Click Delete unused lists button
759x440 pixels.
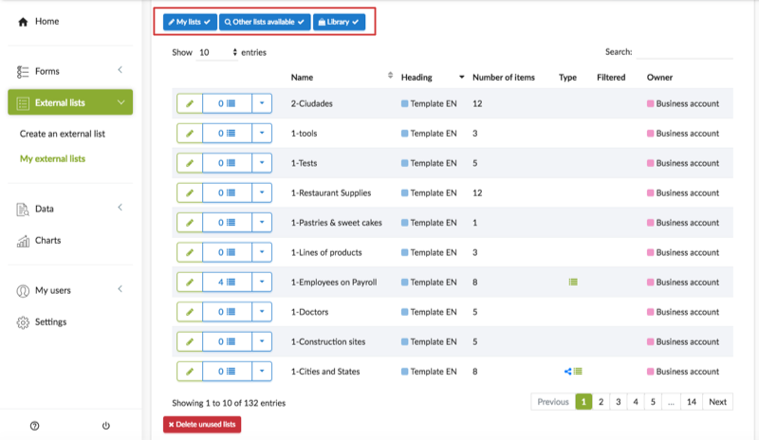(202, 425)
